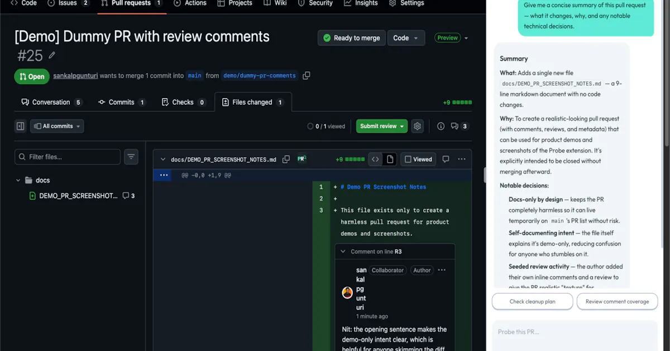Click the Open status badge
Viewport: 670px width, 351px height.
tap(32, 76)
